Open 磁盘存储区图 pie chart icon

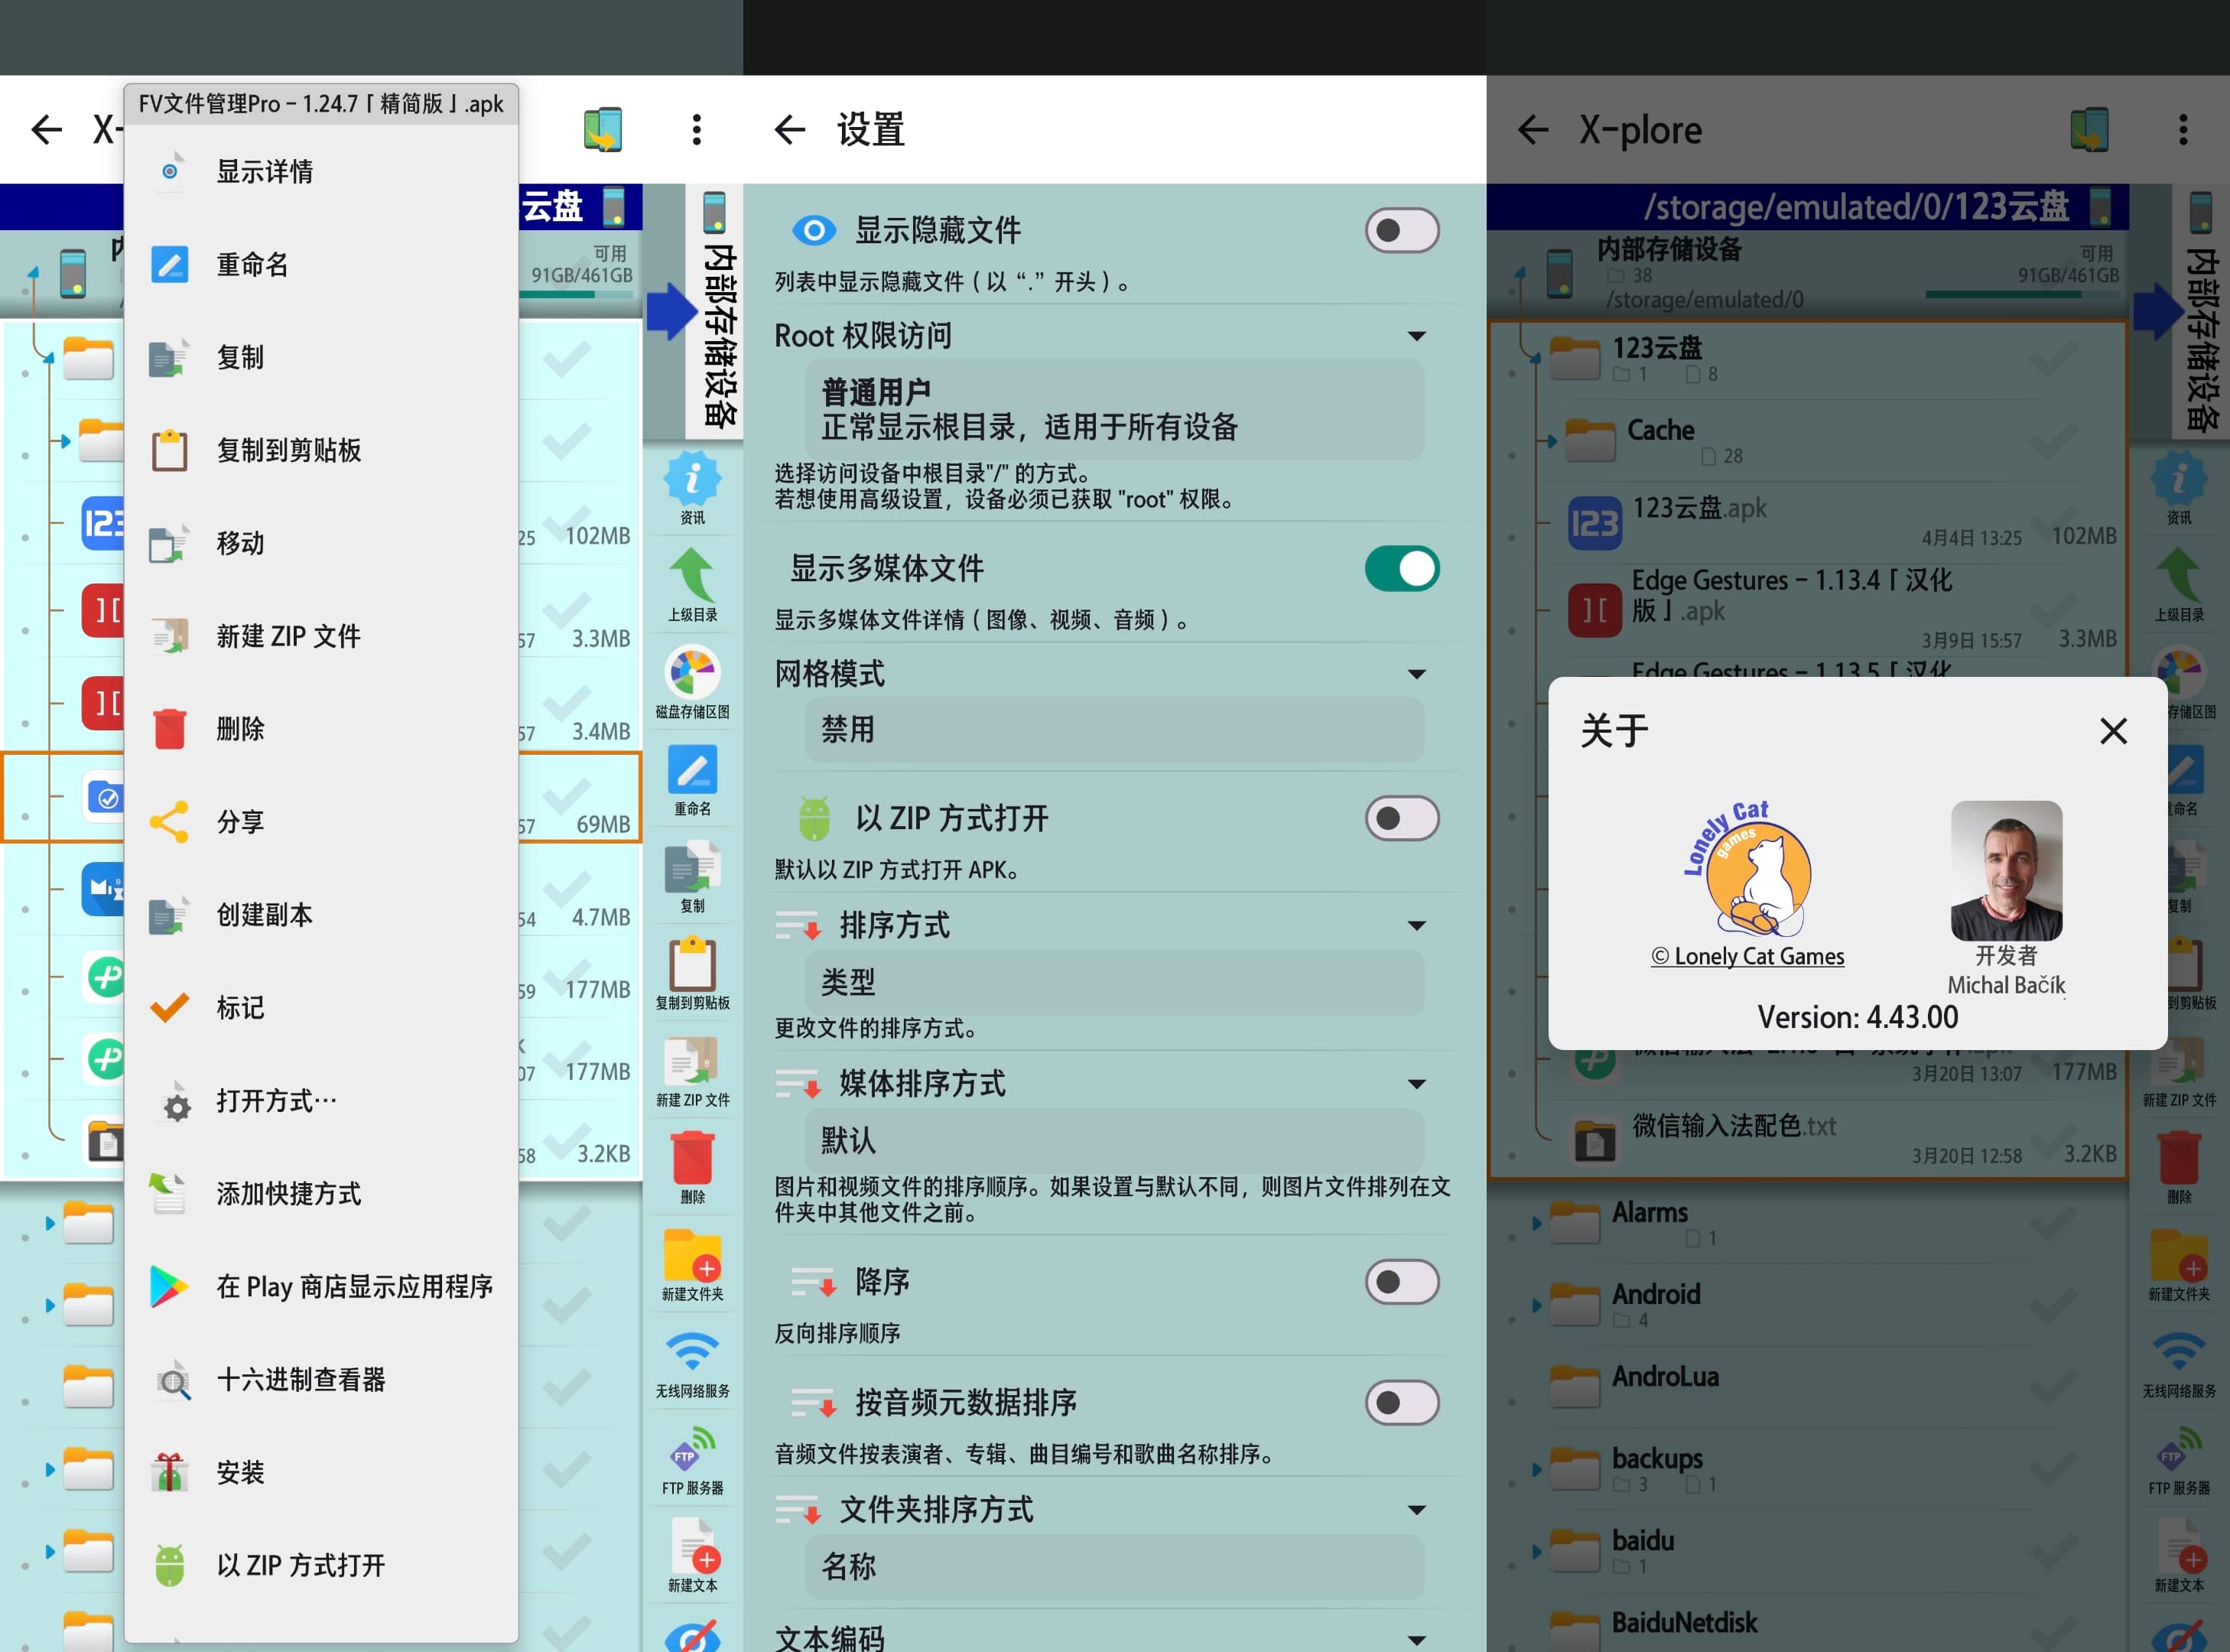coord(692,682)
